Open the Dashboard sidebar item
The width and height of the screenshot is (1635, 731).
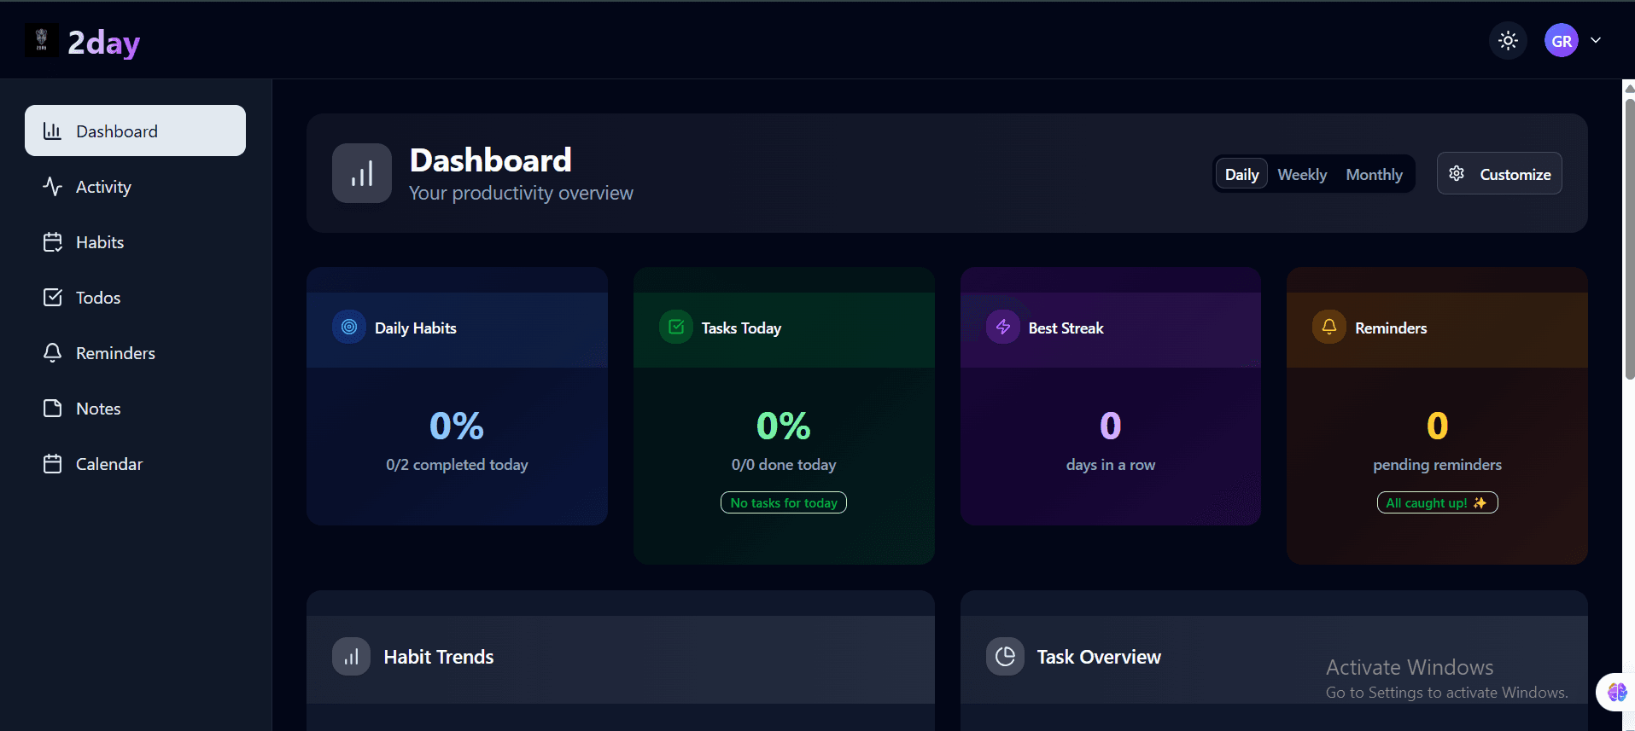click(x=135, y=131)
